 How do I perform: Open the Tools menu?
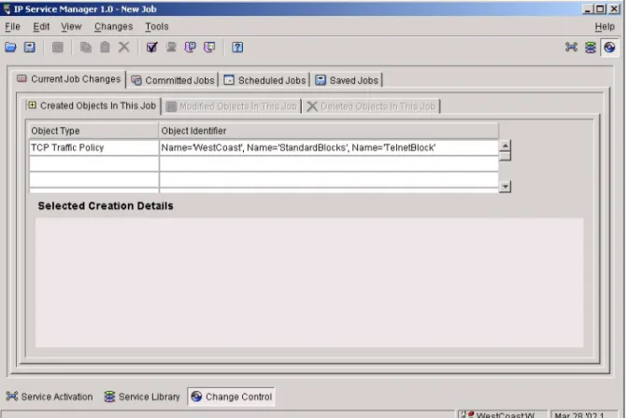157,26
